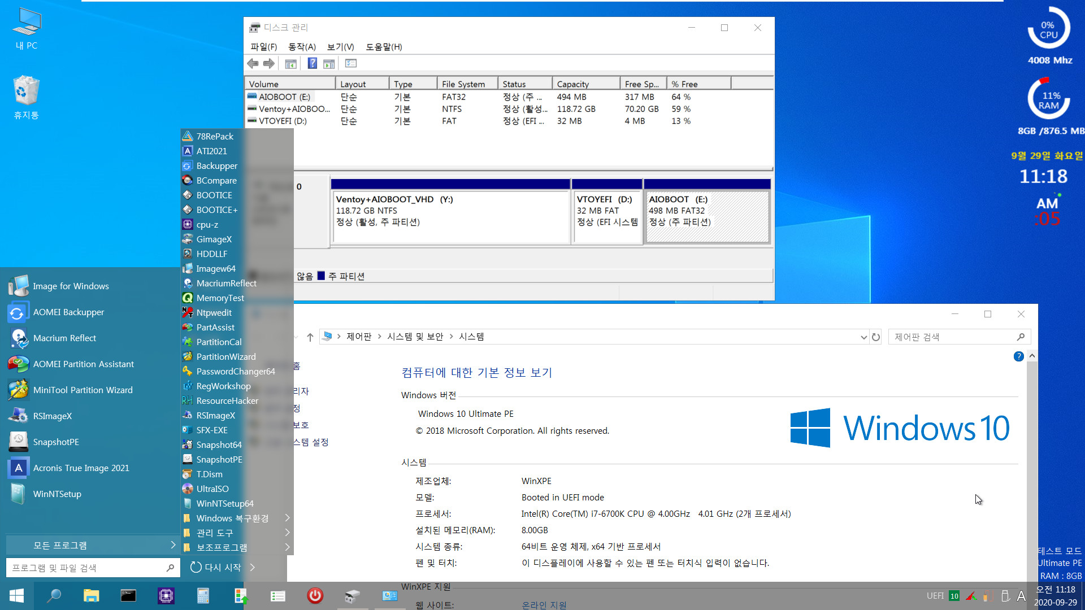This screenshot has height=610, width=1085.
Task: Click the 제어판 검색 search field
Action: (960, 337)
